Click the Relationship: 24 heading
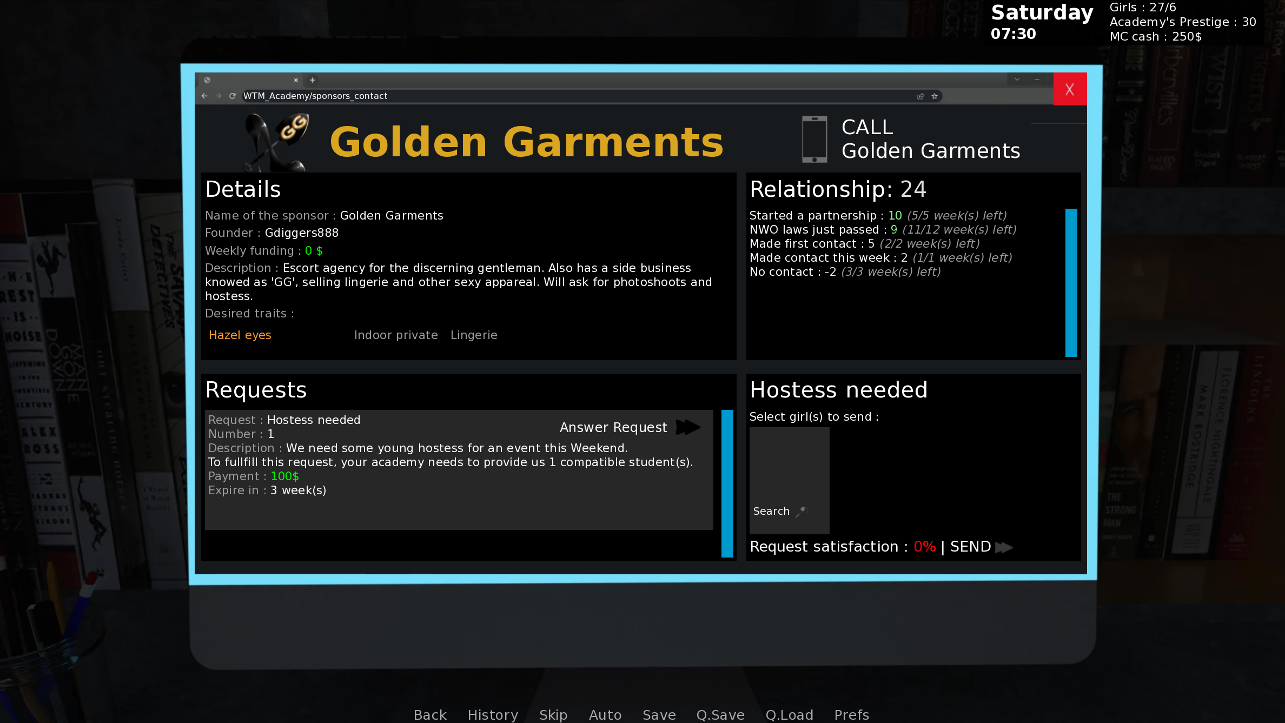 coord(838,189)
